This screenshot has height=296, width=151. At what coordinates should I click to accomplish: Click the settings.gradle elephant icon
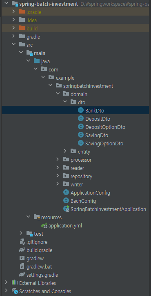pyautogui.click(x=22, y=274)
